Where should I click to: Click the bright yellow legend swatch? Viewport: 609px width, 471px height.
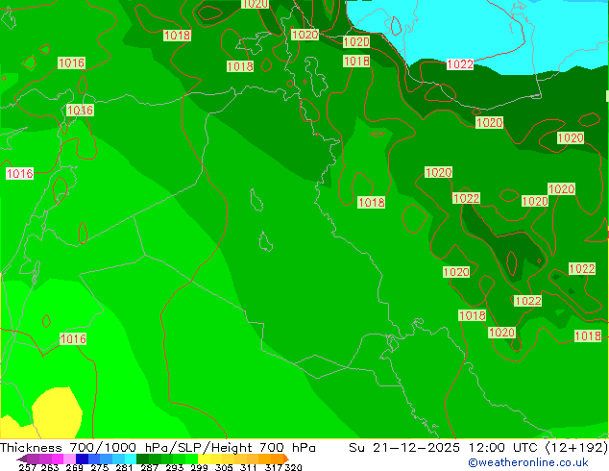coord(204,459)
